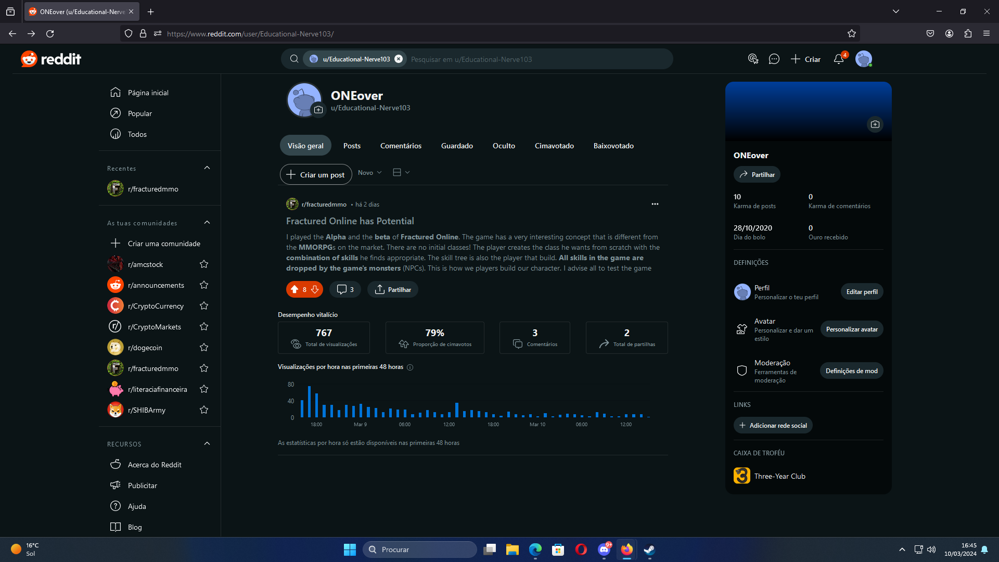Star the r/SHIBArmy community

click(204, 410)
